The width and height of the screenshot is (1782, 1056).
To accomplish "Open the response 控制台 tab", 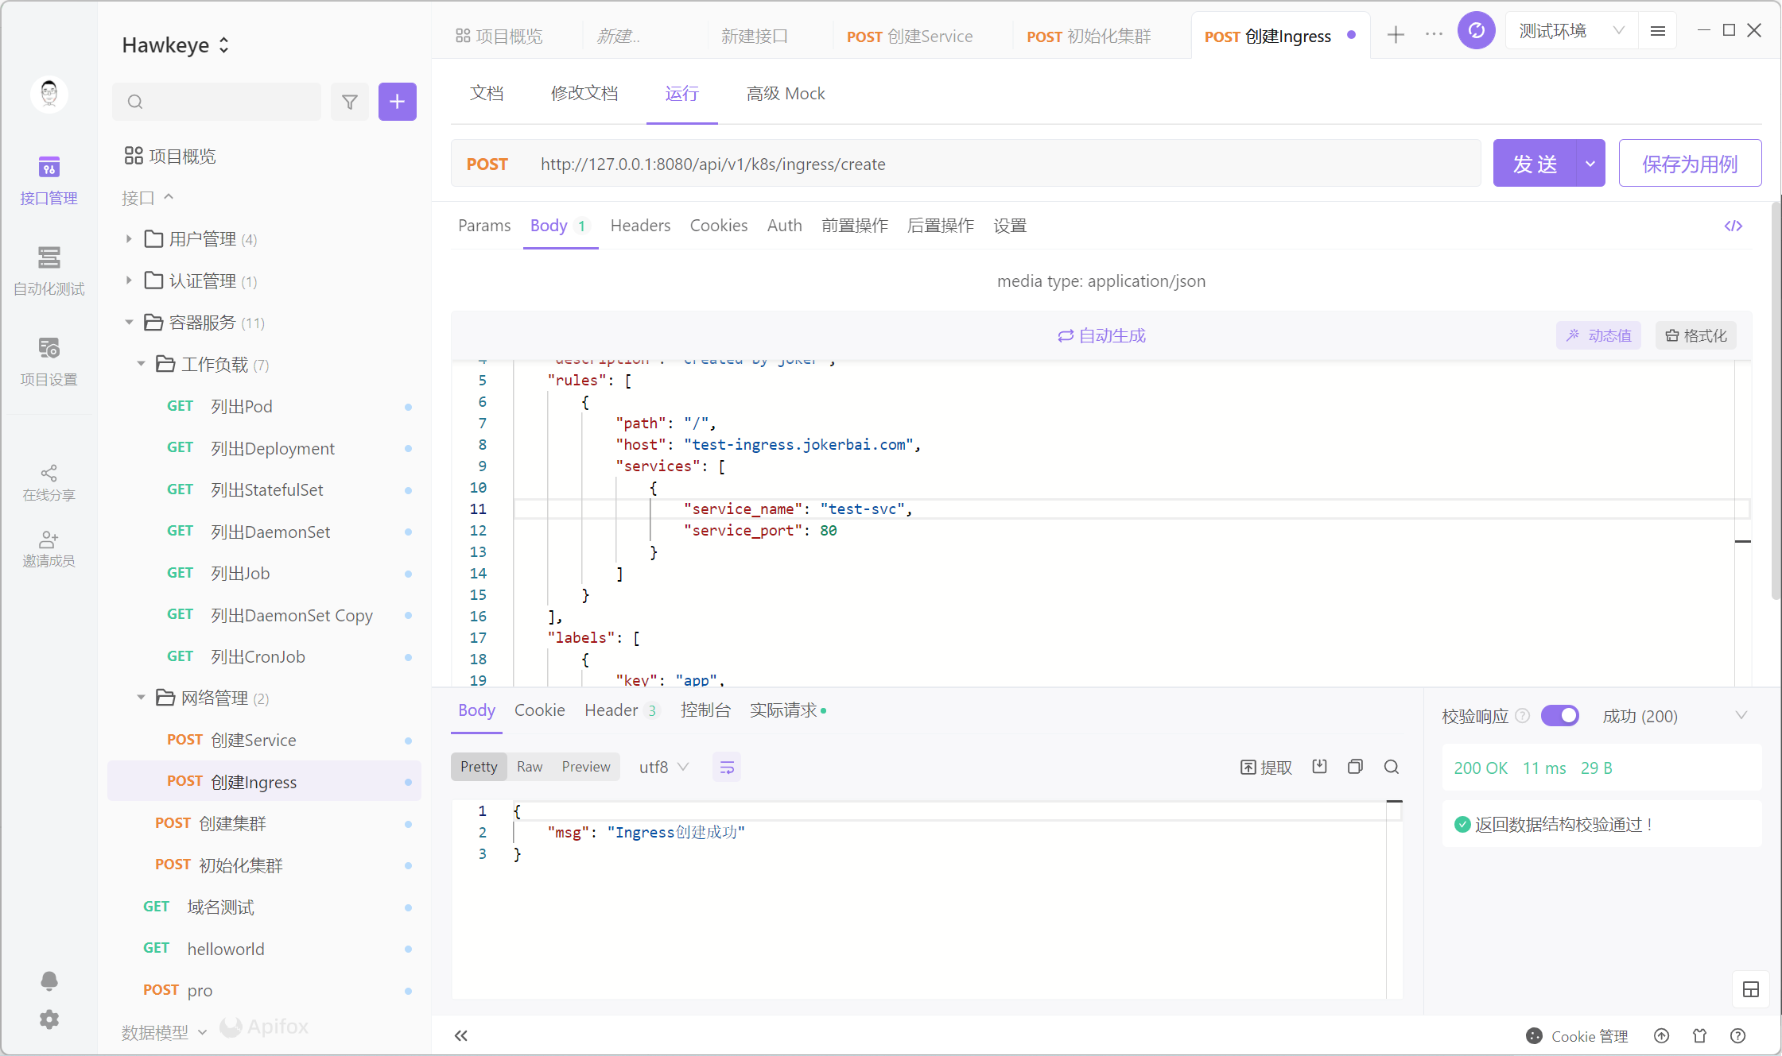I will [705, 710].
